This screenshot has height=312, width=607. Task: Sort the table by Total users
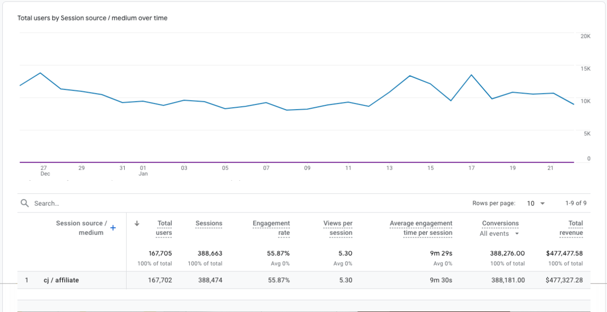pos(164,228)
